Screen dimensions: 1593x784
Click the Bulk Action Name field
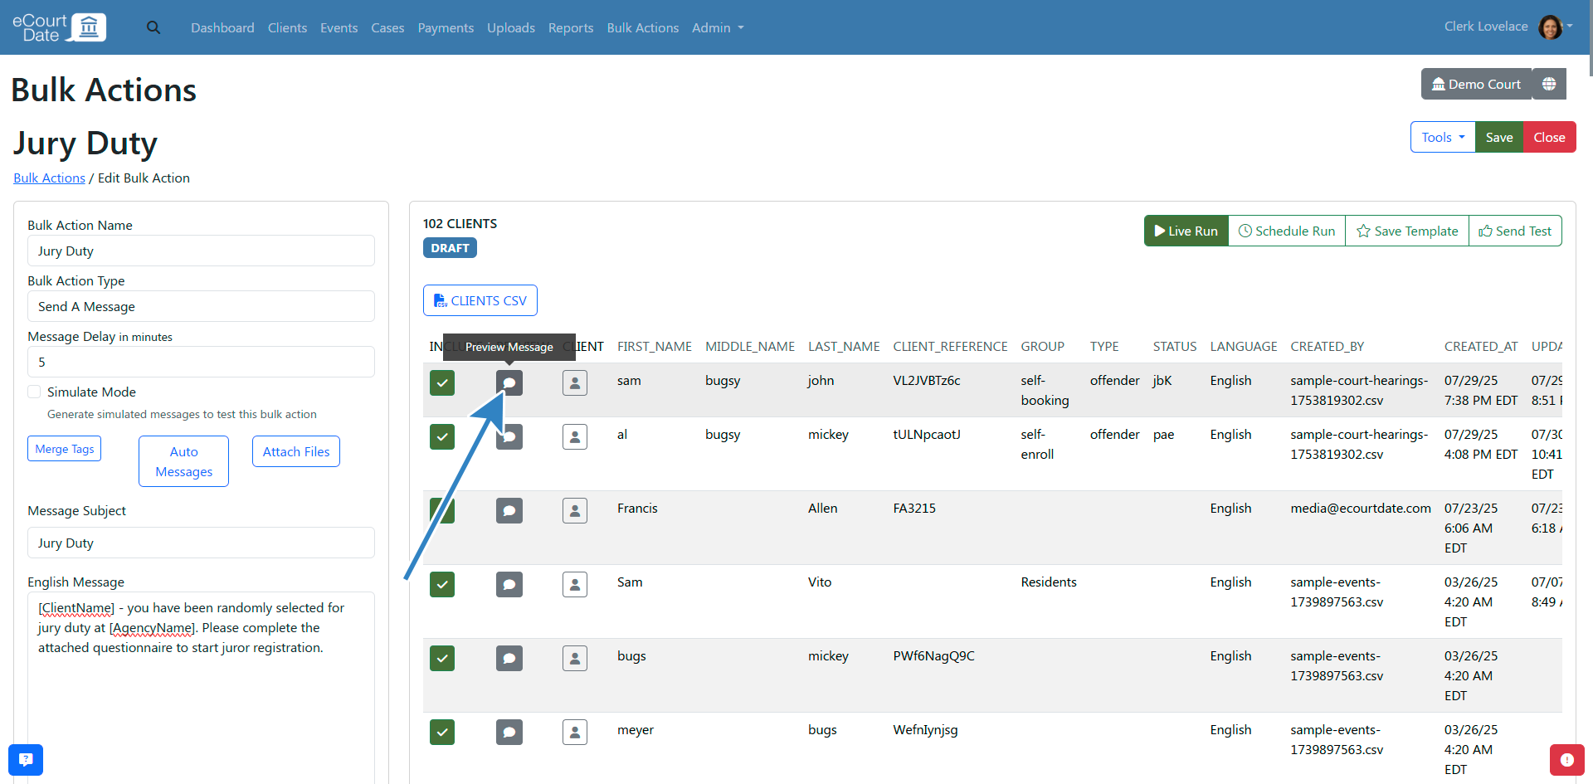201,251
